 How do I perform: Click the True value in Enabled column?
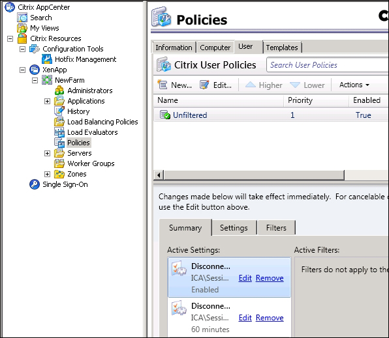tap(364, 115)
